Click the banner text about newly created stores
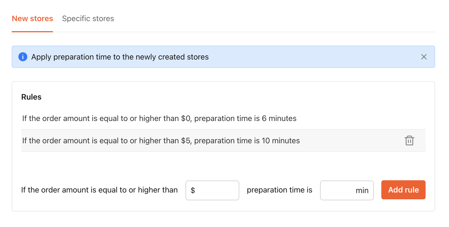This screenshot has width=449, height=227. 120,57
